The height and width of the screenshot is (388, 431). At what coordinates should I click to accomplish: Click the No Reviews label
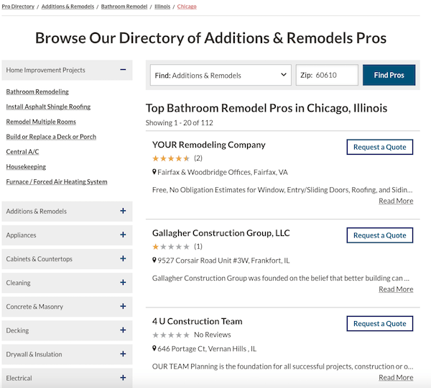click(x=213, y=335)
